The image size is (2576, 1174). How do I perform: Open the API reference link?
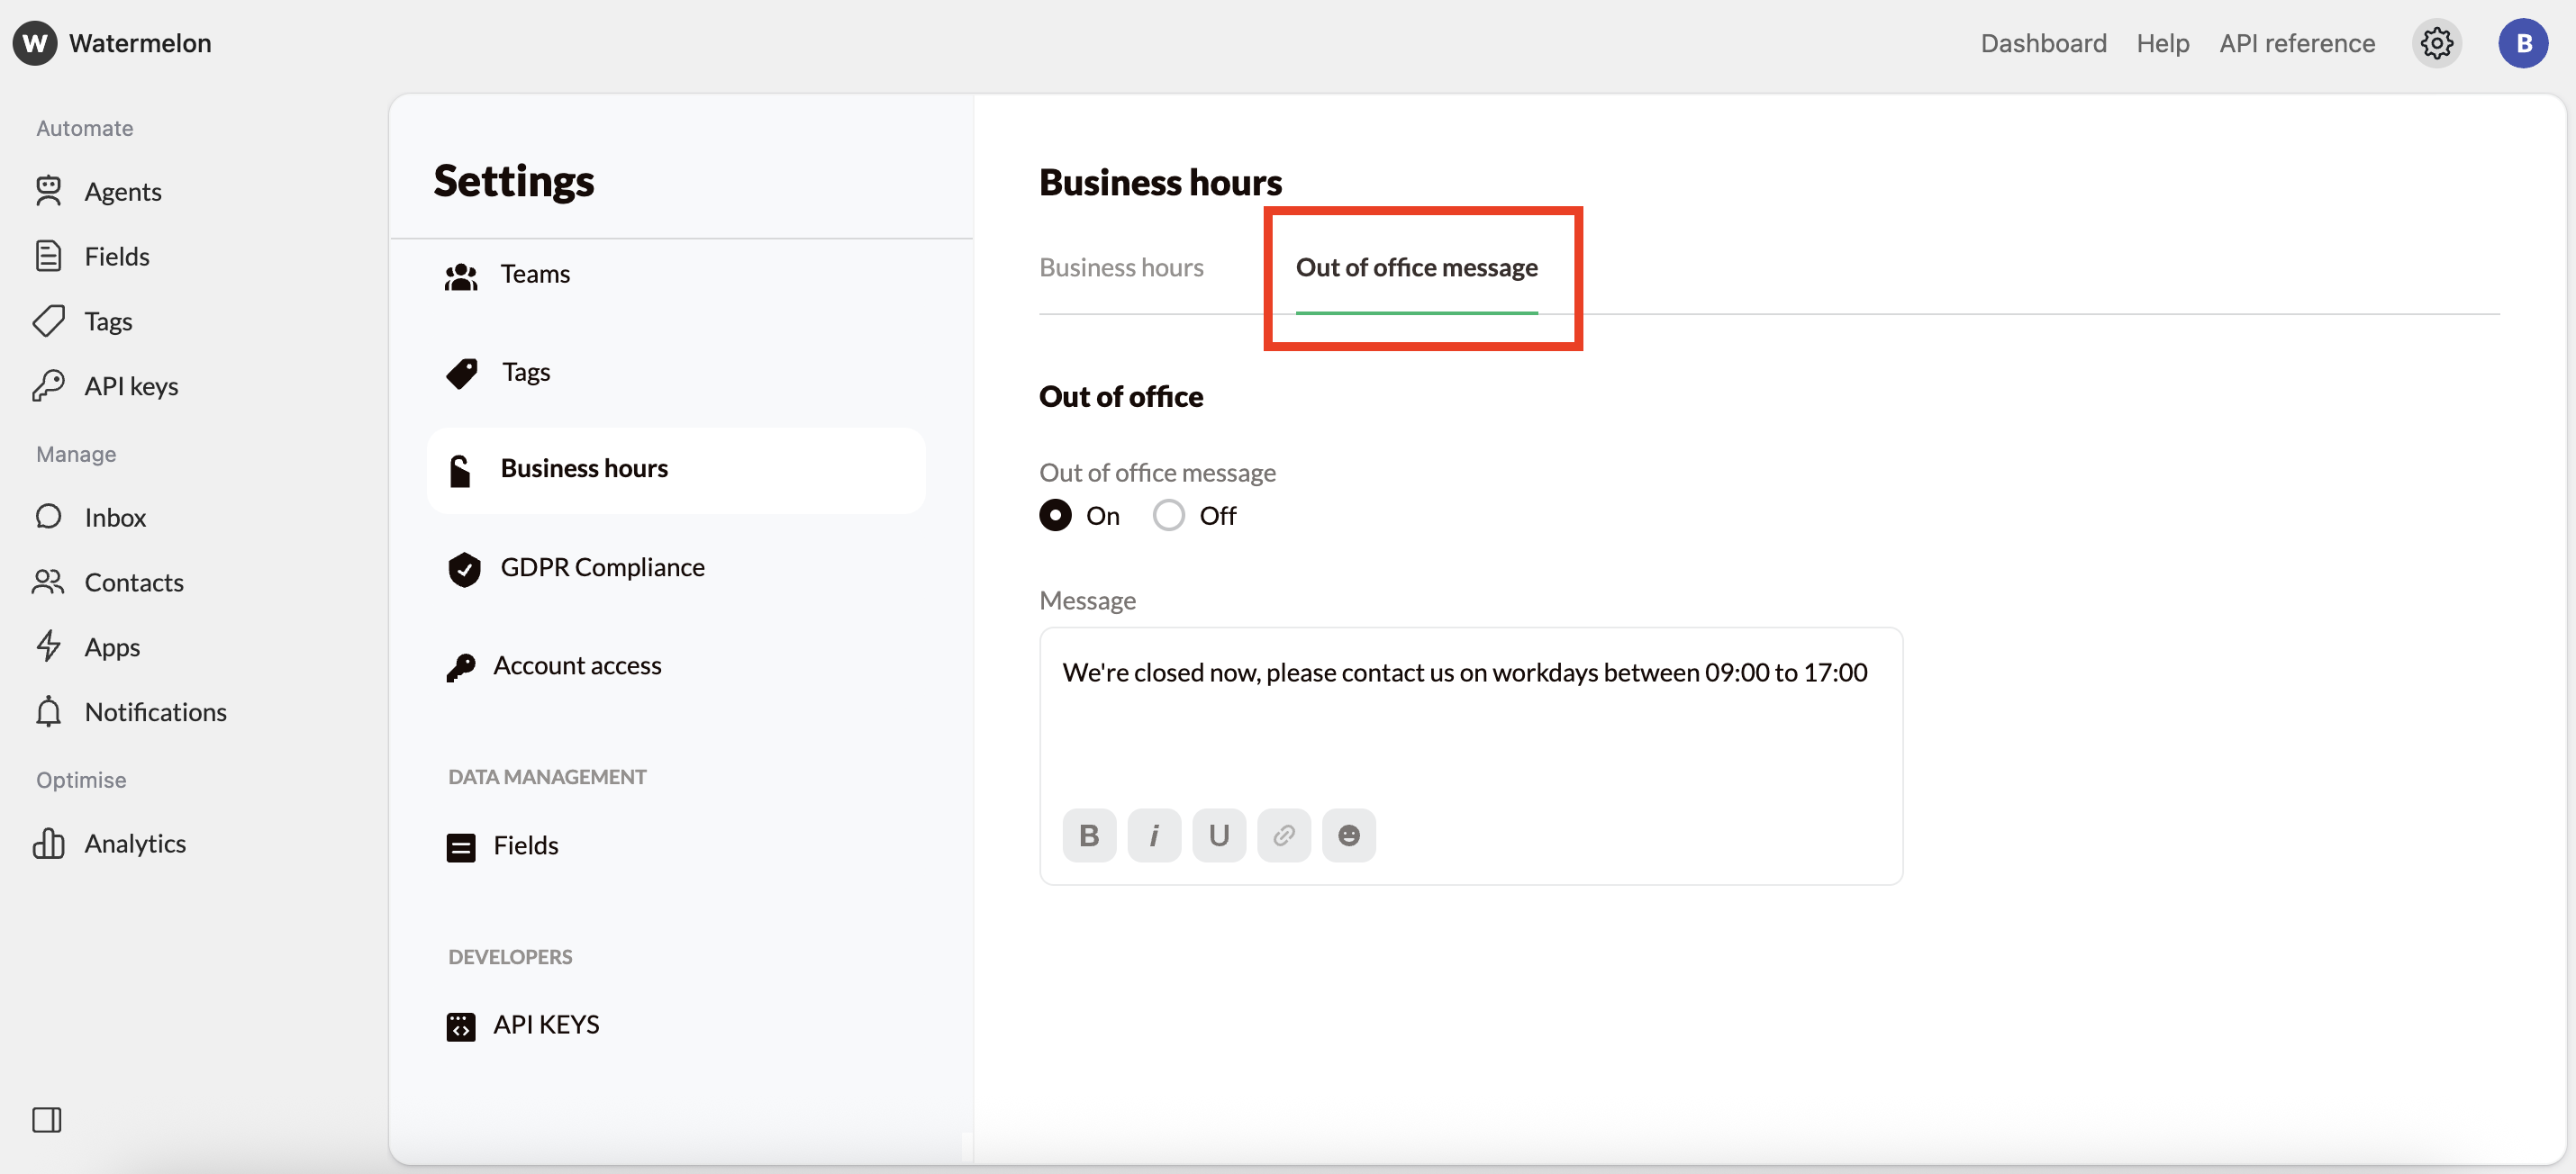pos(2296,43)
